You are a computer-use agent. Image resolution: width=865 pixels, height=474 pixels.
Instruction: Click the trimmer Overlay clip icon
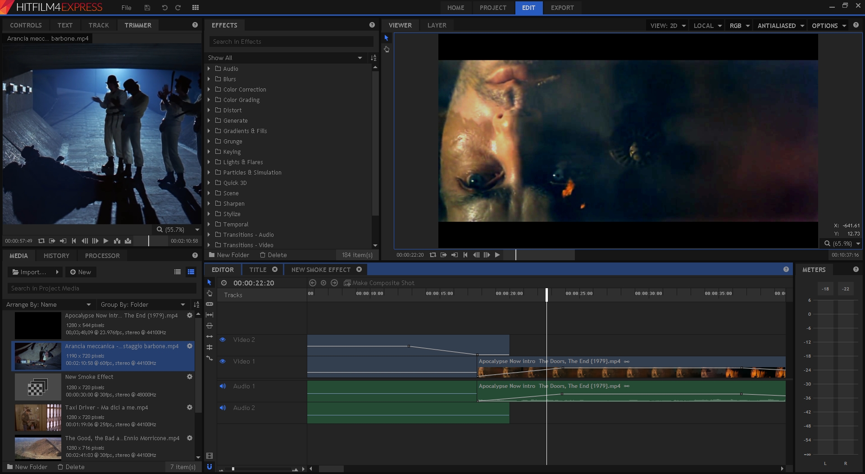pos(128,241)
